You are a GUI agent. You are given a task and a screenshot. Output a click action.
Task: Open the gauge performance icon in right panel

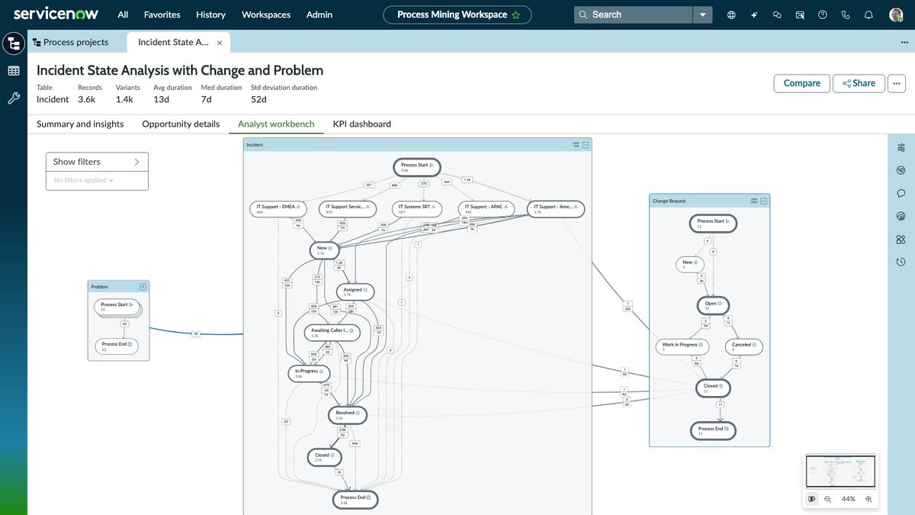coord(901,216)
